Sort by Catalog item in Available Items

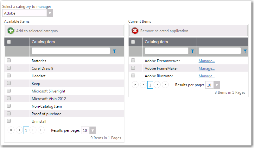[x=43, y=42]
